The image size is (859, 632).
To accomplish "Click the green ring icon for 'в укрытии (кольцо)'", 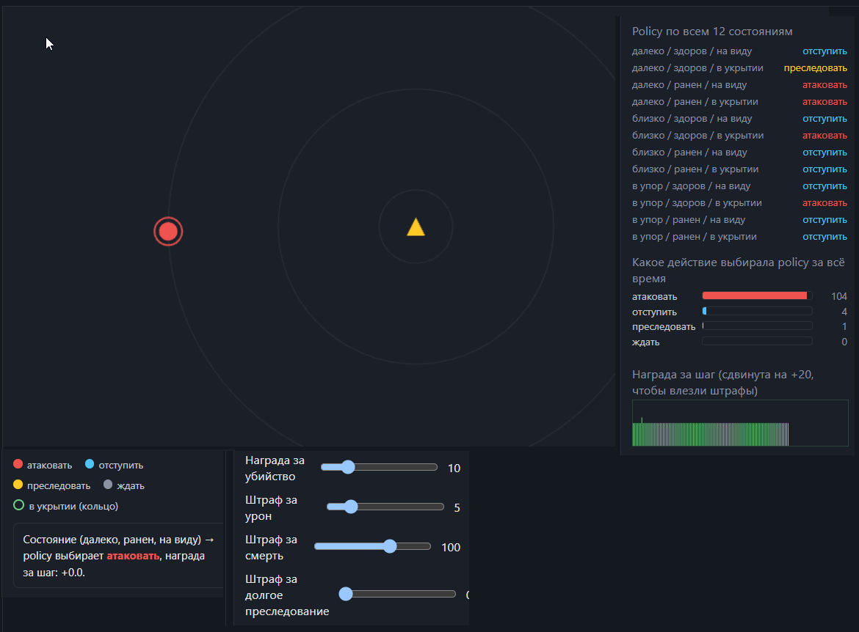I will 18,505.
